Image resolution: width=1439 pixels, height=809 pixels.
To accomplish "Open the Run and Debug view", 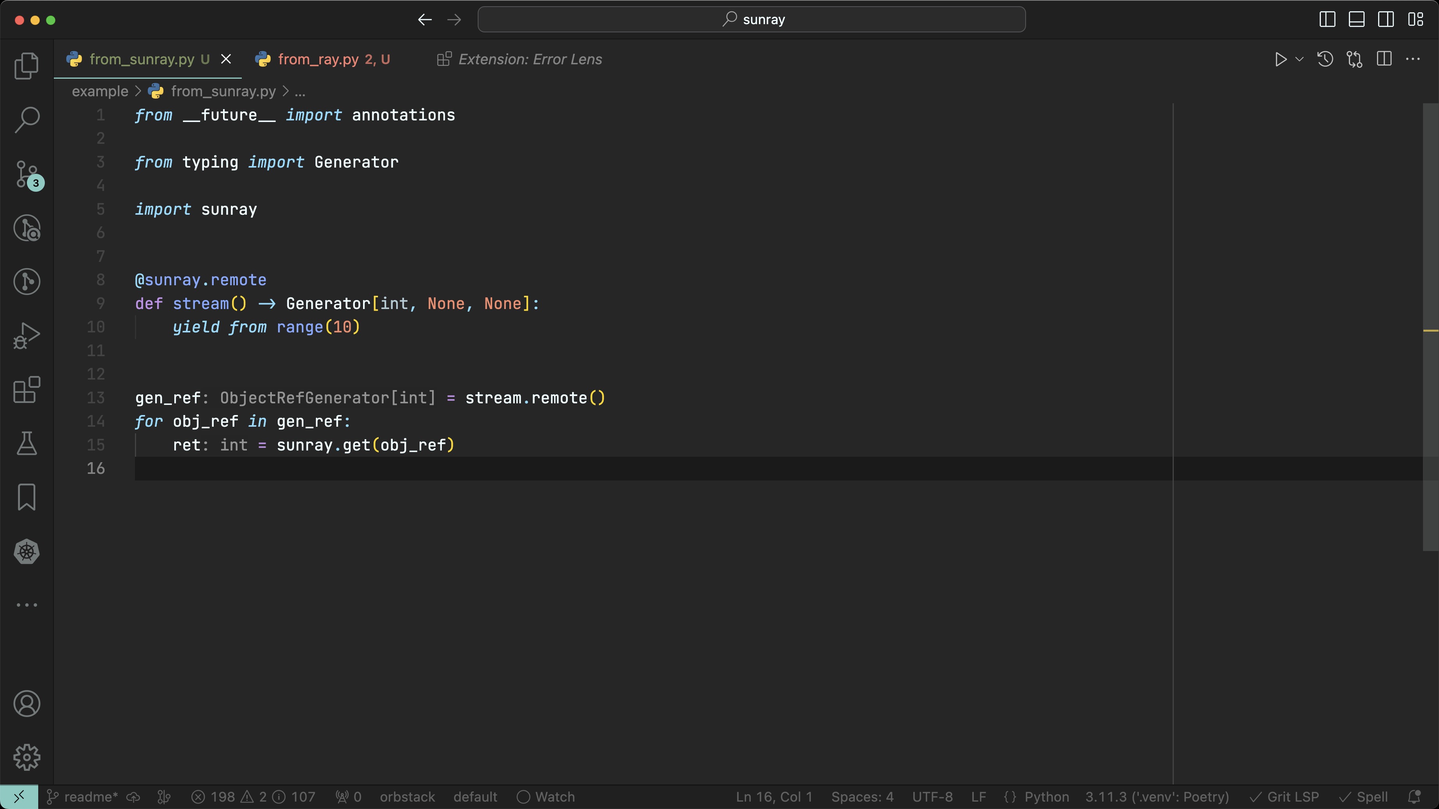I will 26,336.
